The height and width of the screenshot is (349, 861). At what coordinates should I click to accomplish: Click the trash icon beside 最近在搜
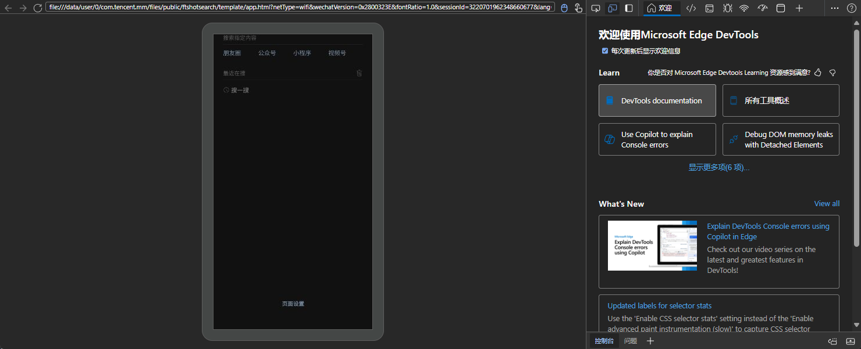coord(359,73)
